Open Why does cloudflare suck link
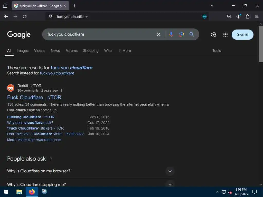The width and height of the screenshot is (263, 197). 30,123
